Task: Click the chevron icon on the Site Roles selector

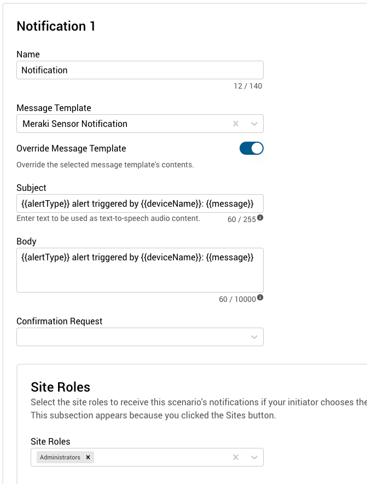Action: pos(254,457)
